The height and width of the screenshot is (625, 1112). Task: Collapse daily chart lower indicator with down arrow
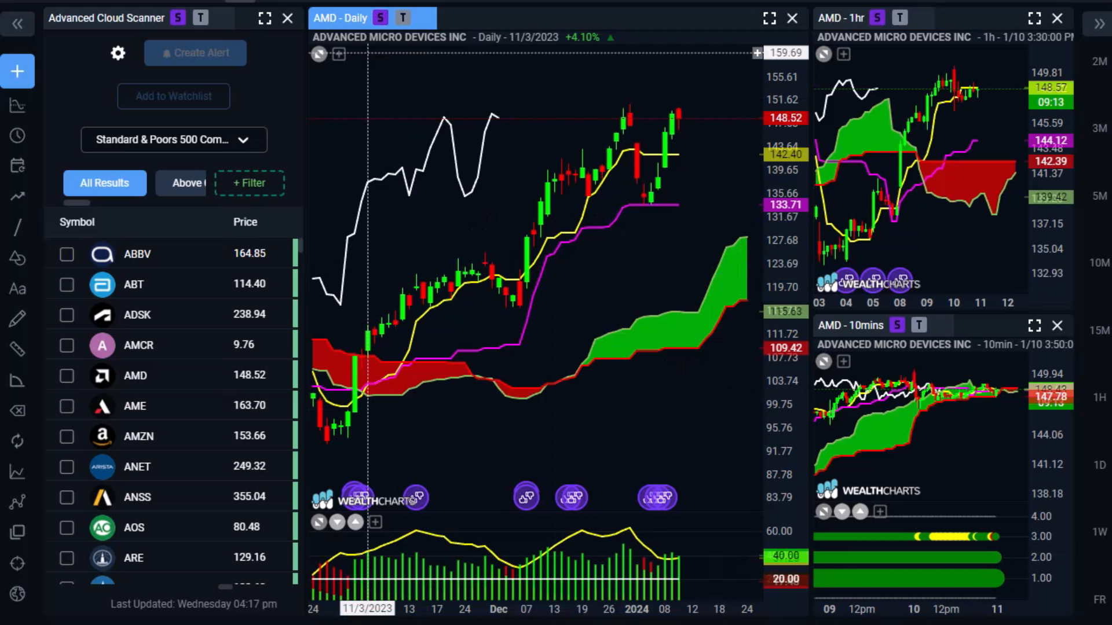337,523
